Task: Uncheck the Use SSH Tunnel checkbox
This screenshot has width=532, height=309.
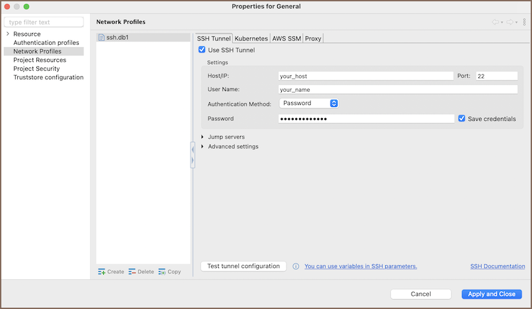Action: coord(202,50)
